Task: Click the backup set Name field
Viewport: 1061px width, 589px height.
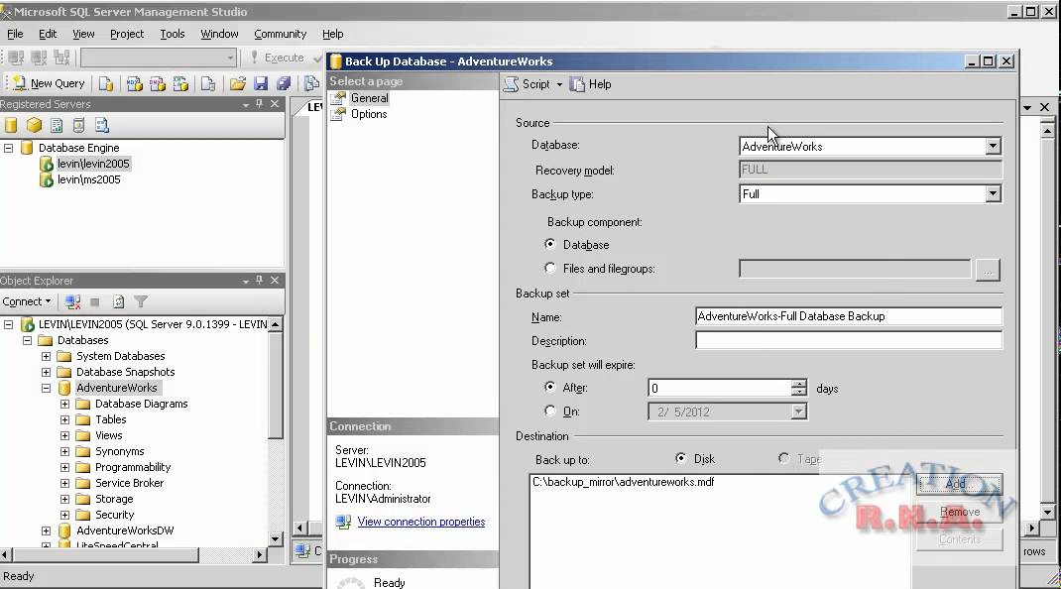Action: pos(849,316)
